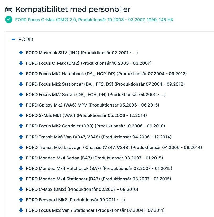Click plus icon beside Focus Mk2 Hatchback
214x217 pixels.
21,74
